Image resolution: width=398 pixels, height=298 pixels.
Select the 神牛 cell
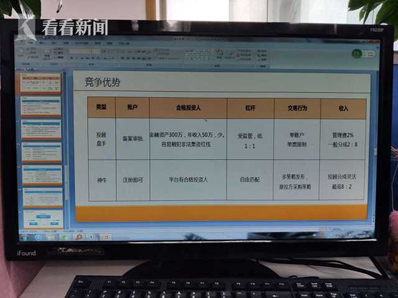click(x=102, y=180)
